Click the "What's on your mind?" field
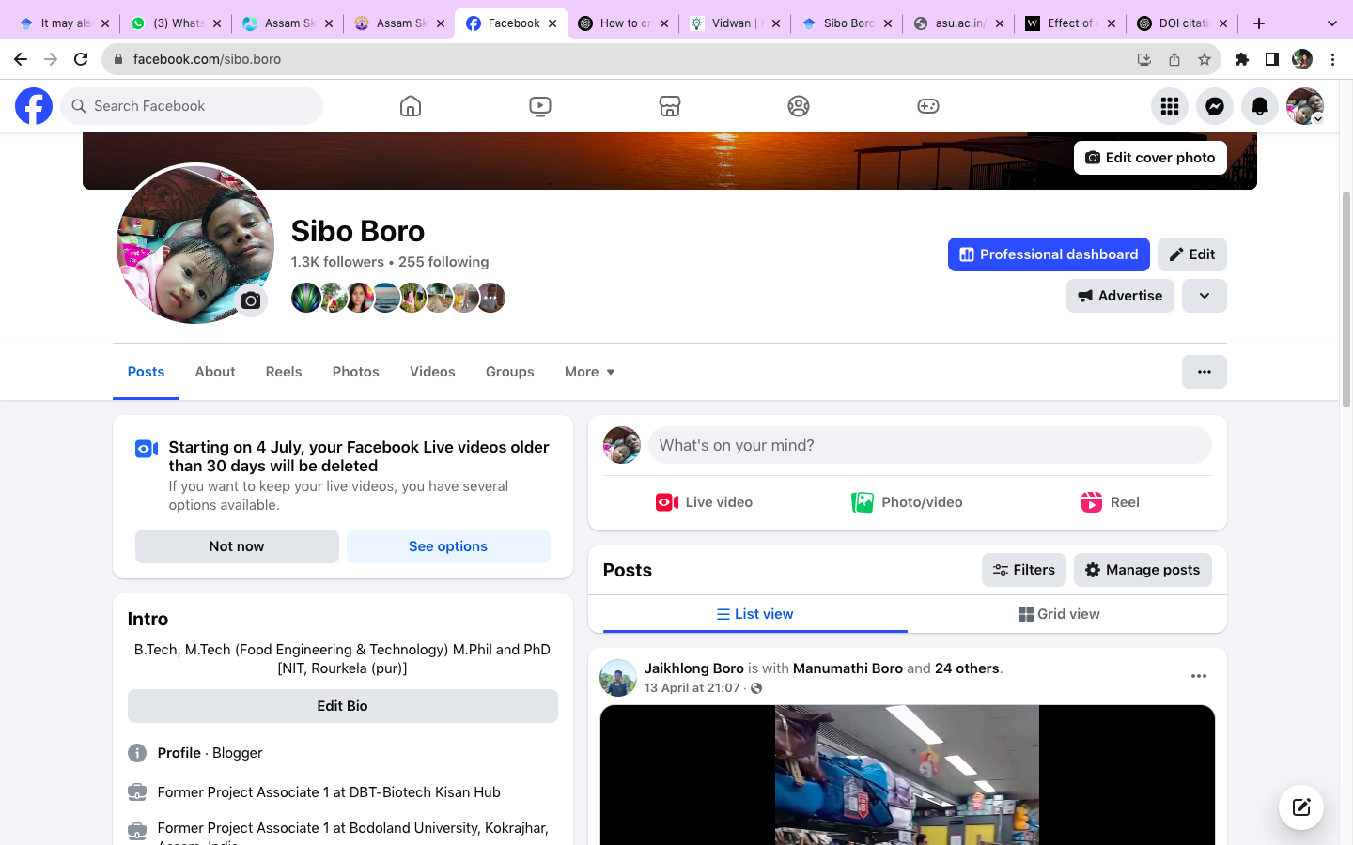The width and height of the screenshot is (1353, 845). point(928,445)
